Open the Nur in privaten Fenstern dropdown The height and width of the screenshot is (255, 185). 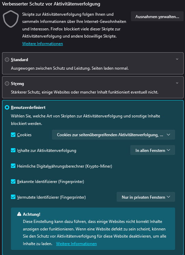(146, 197)
